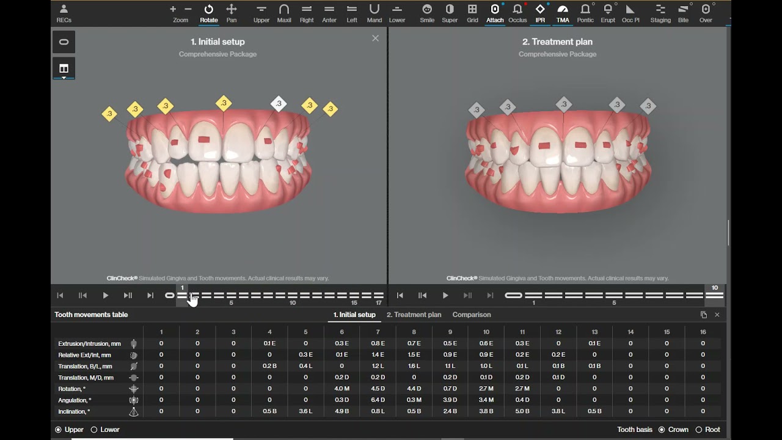The image size is (782, 440).
Task: Switch to Right side view
Action: (x=307, y=13)
